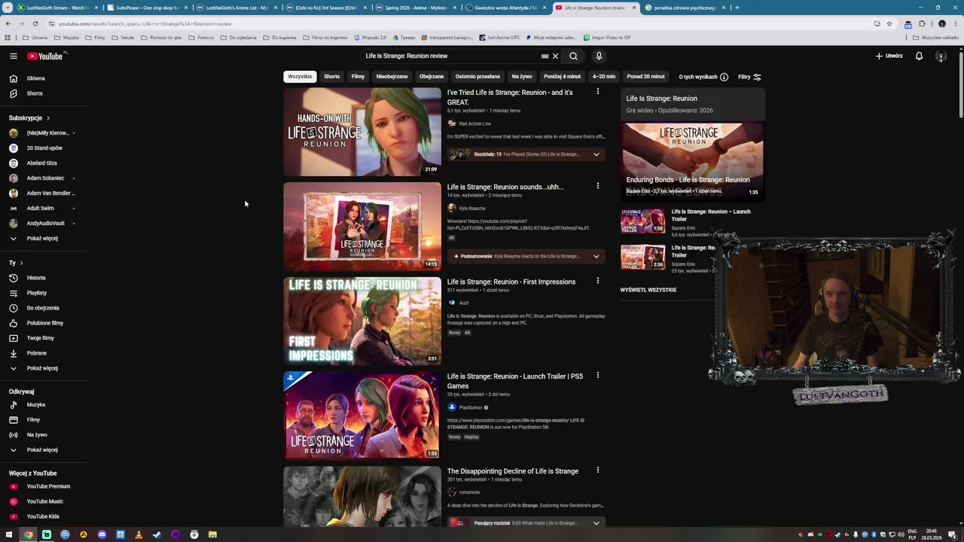Select the Wszystkie filter chip

(x=300, y=76)
